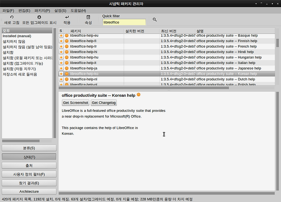Click orange support icon of libreoffice-help-eu
The image size is (281, 202).
(67, 35)
